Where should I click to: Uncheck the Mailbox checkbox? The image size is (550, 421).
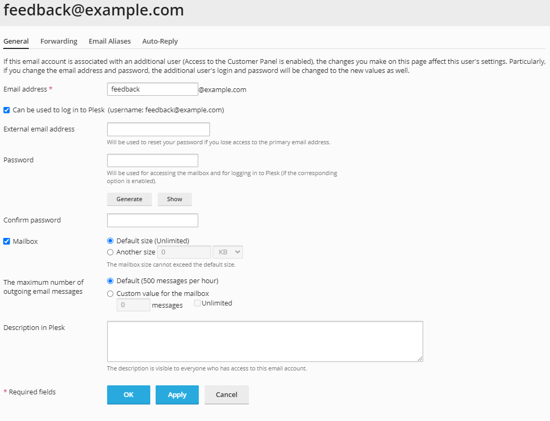pos(6,241)
